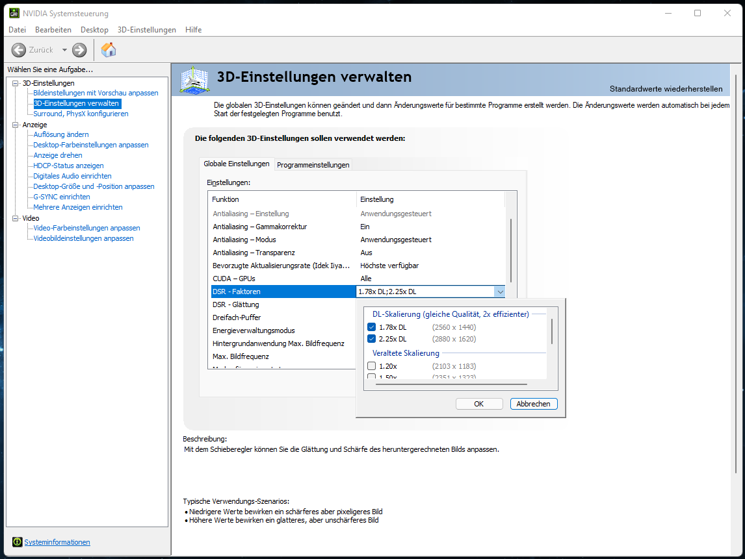
Task: Select Antialiasing – Modus row
Action: click(x=358, y=240)
